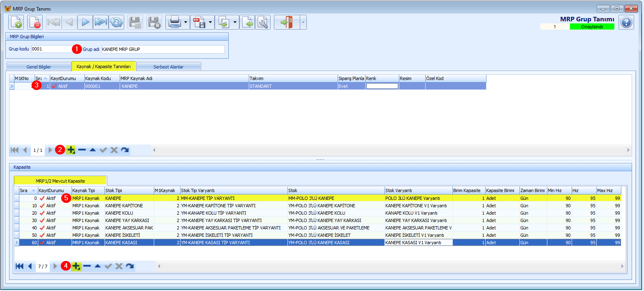Click the refresh icon in top toolbar
This screenshot has height=291, width=644.
tap(116, 22)
